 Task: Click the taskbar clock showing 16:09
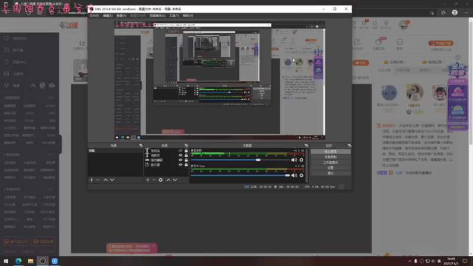point(451,261)
